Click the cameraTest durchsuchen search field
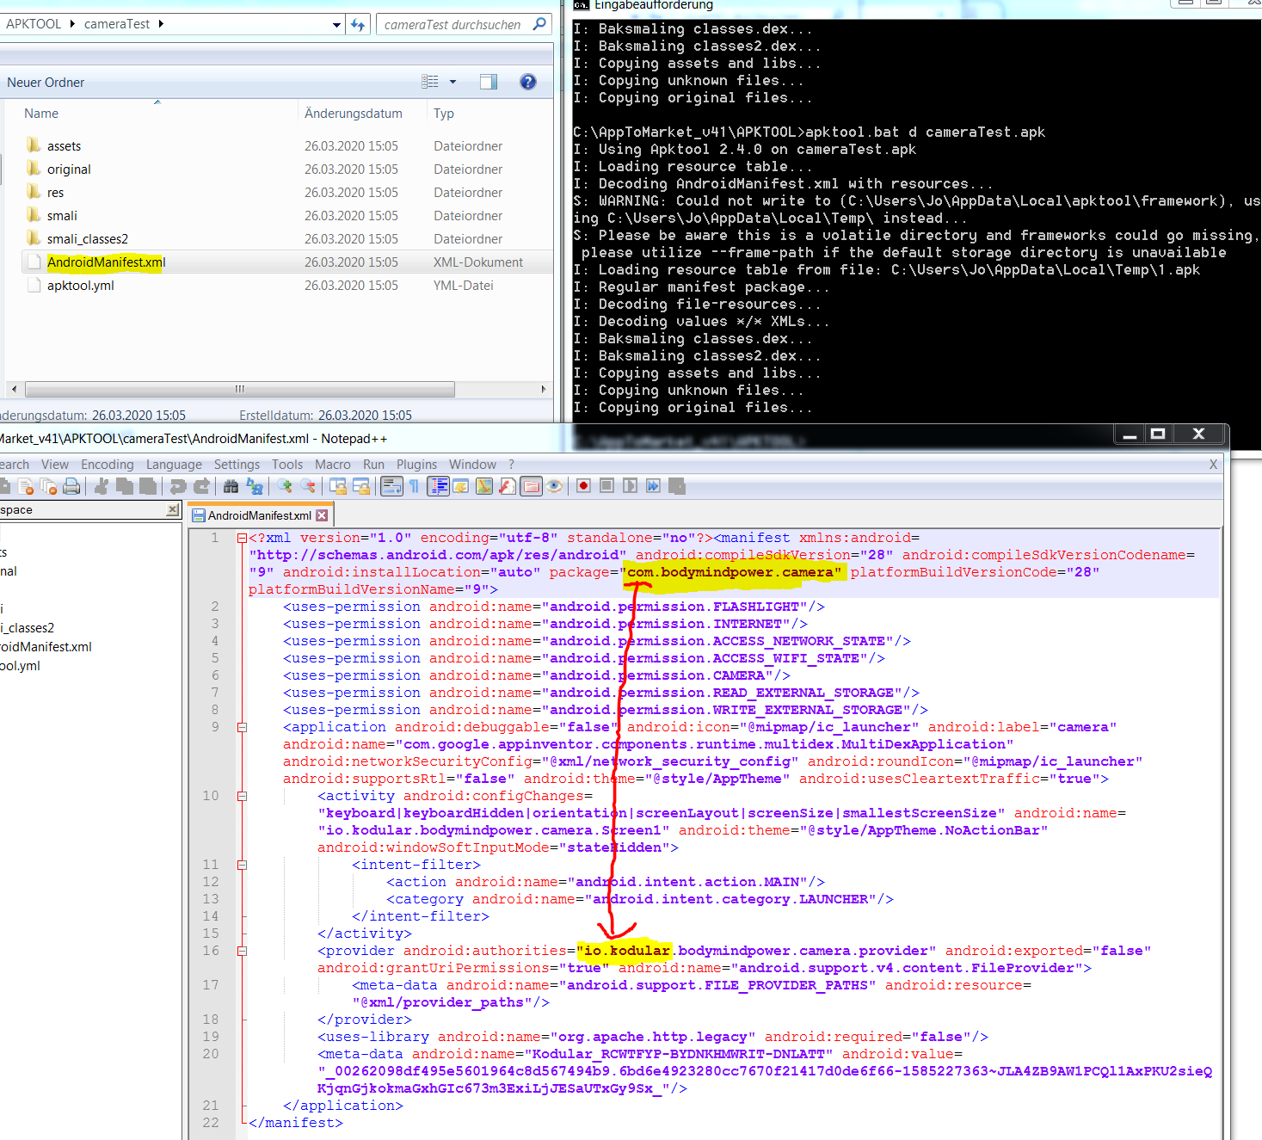 click(x=452, y=24)
